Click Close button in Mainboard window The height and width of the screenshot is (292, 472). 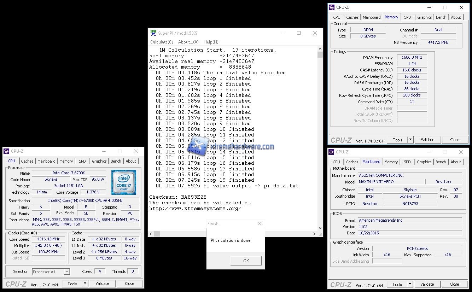(x=454, y=284)
